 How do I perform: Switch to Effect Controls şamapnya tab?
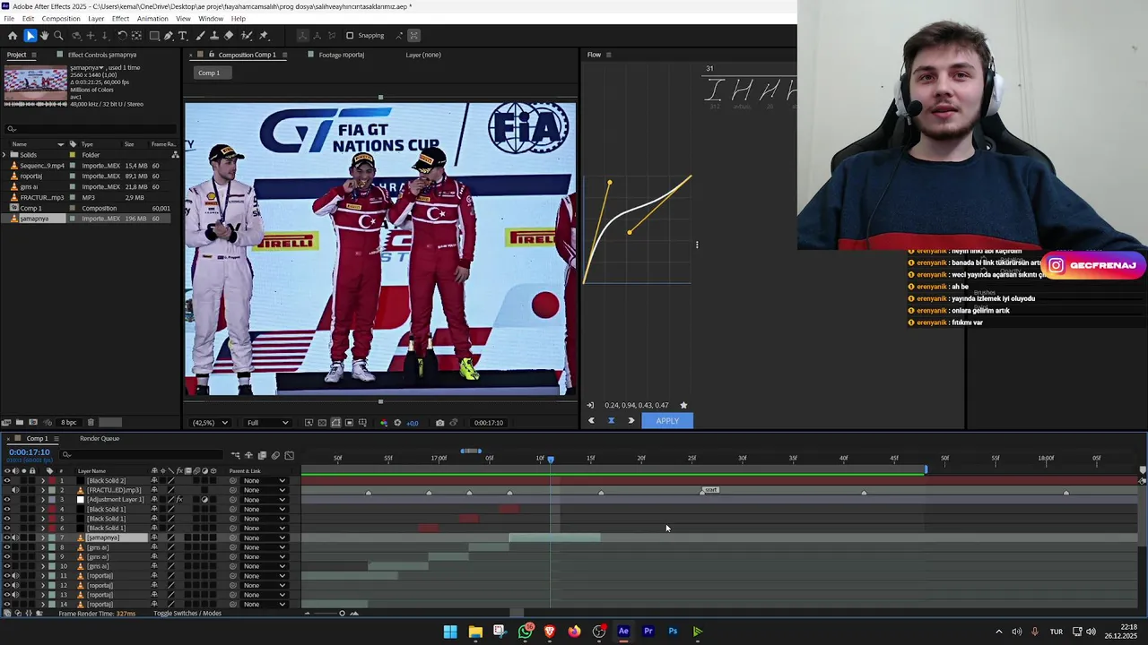102,55
